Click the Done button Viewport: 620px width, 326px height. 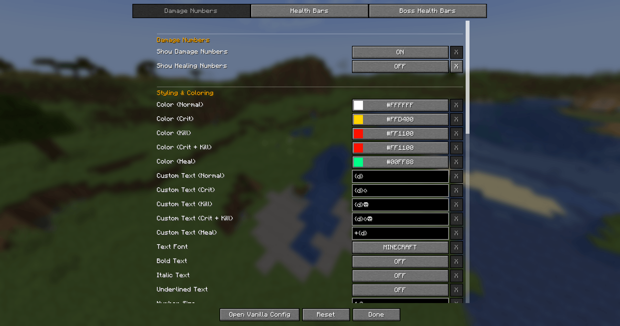376,315
